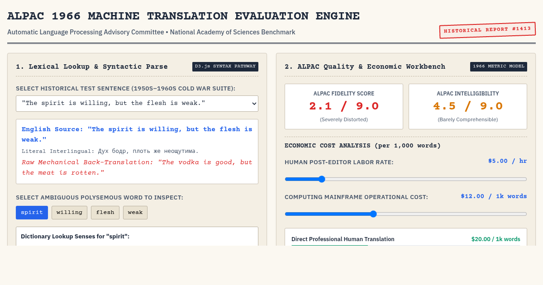Click the Historical Report #1413 stamp
543x285 pixels.
coord(487,30)
